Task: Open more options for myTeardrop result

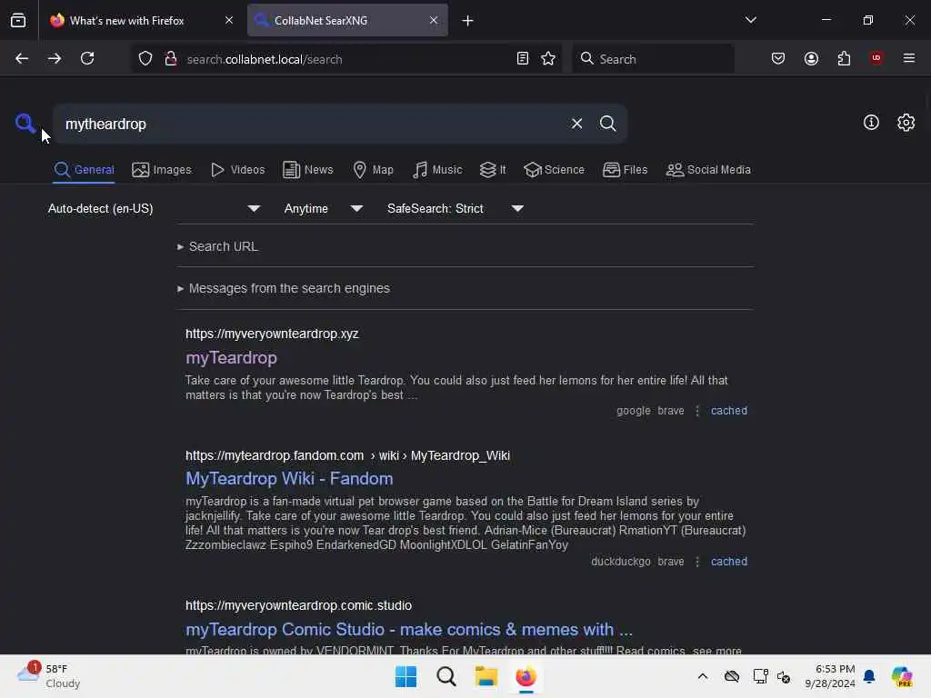Action: [x=697, y=411]
